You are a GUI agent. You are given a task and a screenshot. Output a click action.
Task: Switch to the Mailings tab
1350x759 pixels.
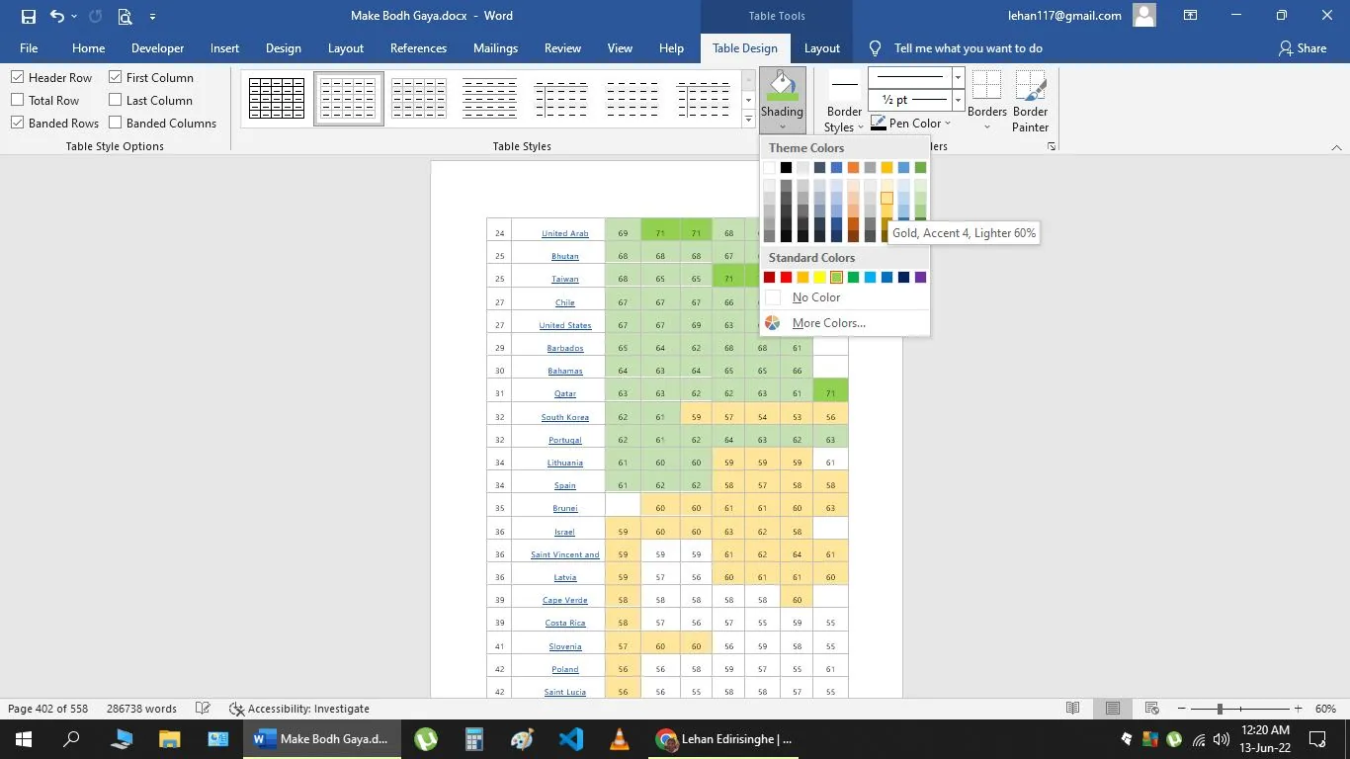[494, 47]
